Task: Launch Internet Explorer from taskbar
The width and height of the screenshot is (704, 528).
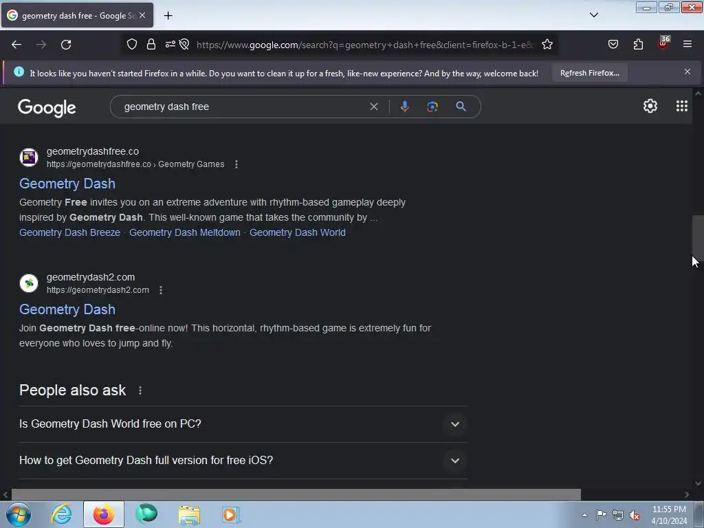Action: coord(61,514)
